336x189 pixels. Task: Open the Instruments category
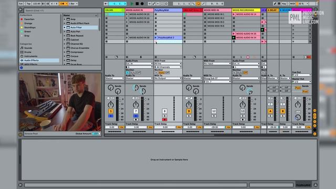click(30, 56)
